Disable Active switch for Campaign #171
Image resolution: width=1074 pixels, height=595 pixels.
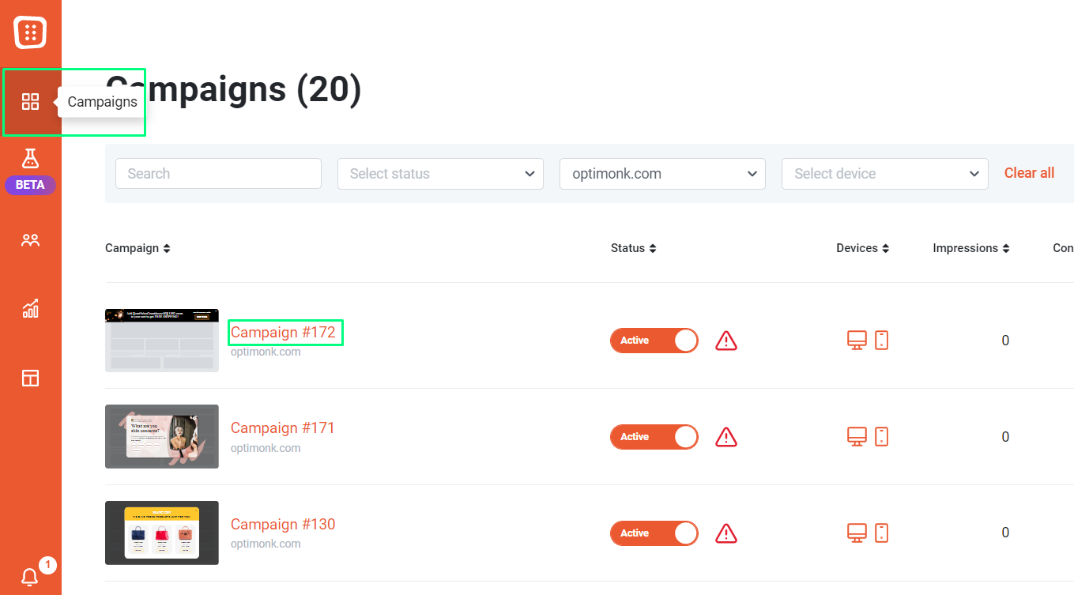point(654,437)
